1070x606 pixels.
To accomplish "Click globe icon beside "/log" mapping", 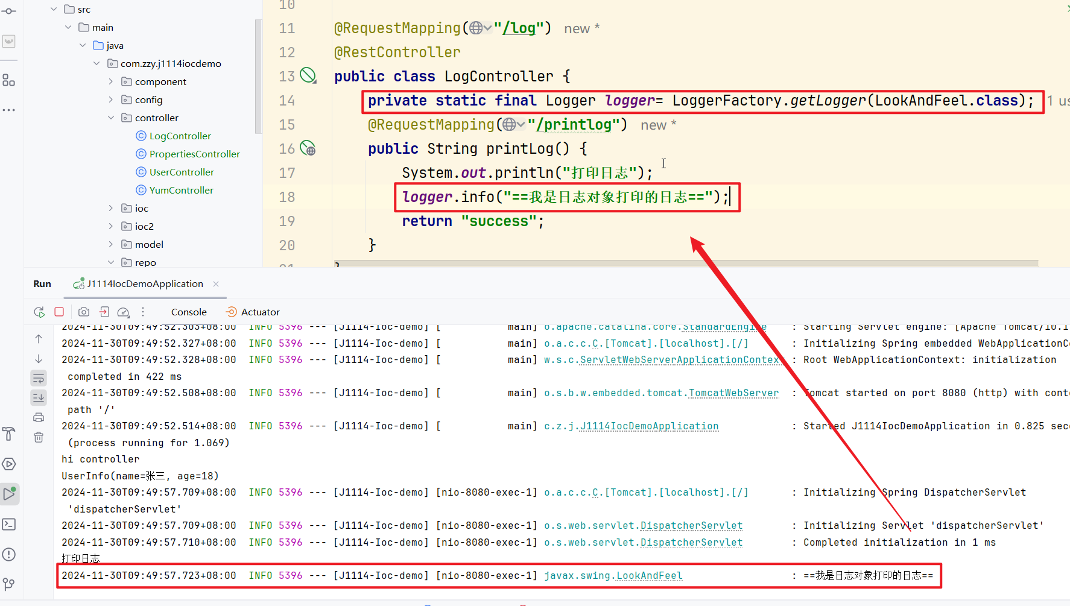I will point(476,28).
